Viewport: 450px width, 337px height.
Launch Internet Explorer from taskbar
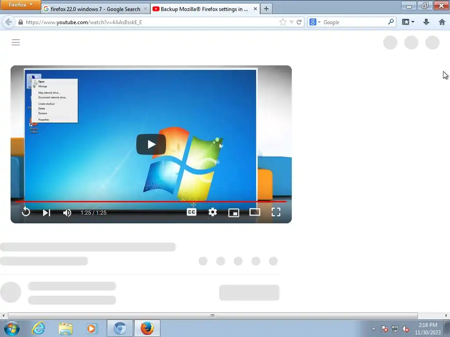tap(39, 328)
